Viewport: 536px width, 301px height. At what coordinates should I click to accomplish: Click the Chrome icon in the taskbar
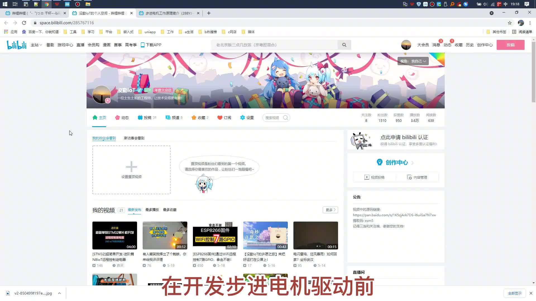point(47,4)
